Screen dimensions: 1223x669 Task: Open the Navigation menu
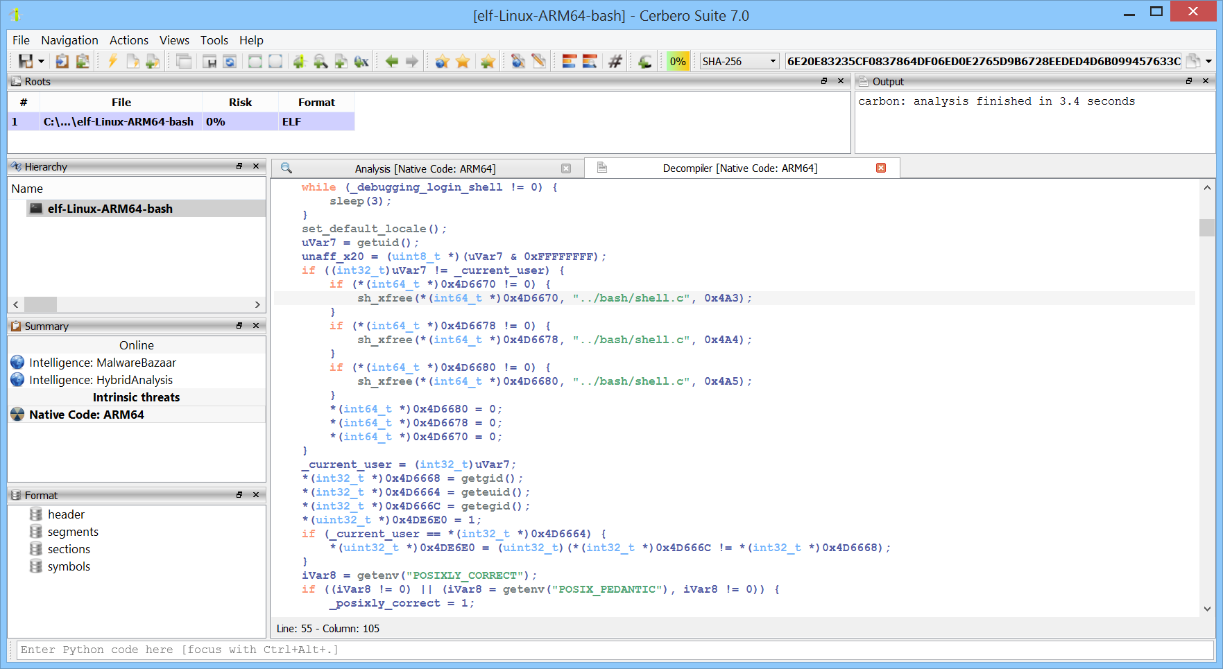click(x=69, y=40)
